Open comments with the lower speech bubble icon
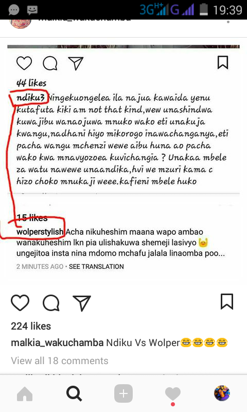Viewport: 247px width, 412px height. pos(51,303)
